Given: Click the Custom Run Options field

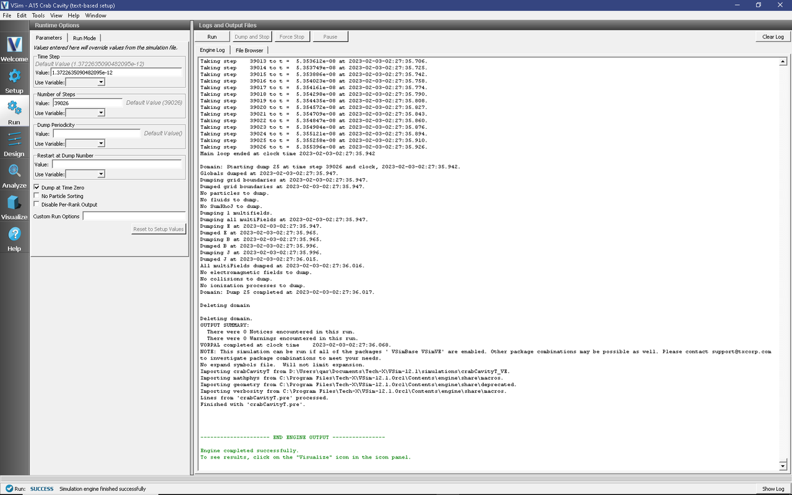Looking at the screenshot, I should coord(134,217).
